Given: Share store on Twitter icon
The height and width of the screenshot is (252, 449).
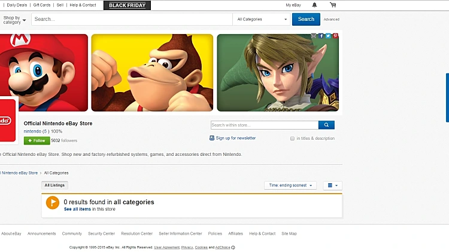Looking at the screenshot, I should (328, 36).
